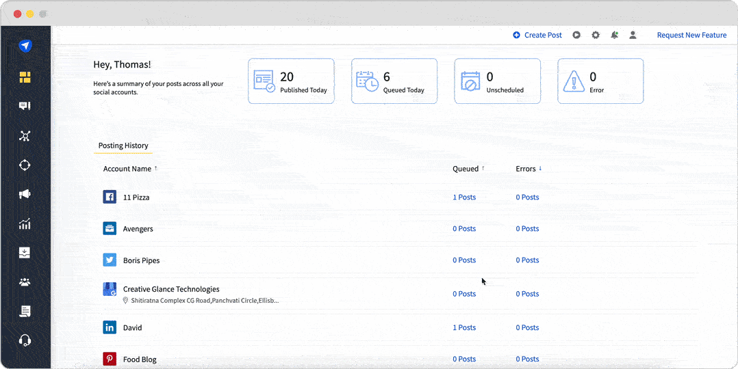Open 0 Posts queued for Avengers
Viewport: 738px width, 369px height.
464,228
